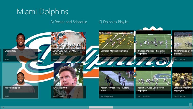Image resolution: width=193 pixels, height=109 pixels.
Task: Select the Marcus Thigpen player tile
Action: [x=20, y=80]
